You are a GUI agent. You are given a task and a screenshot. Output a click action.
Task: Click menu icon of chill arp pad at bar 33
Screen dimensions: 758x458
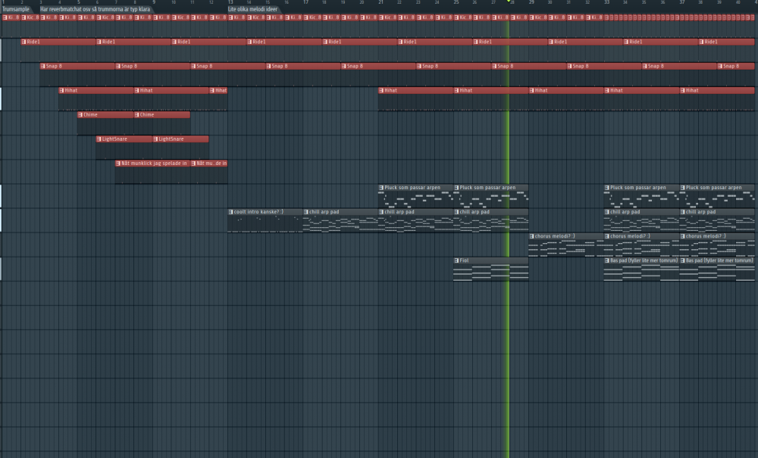(x=606, y=212)
